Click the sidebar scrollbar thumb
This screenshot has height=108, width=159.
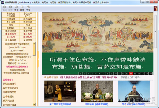(34, 50)
